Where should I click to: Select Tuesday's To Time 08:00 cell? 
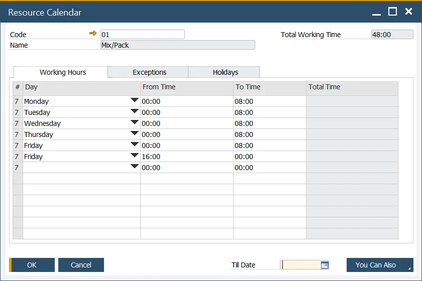pyautogui.click(x=270, y=112)
